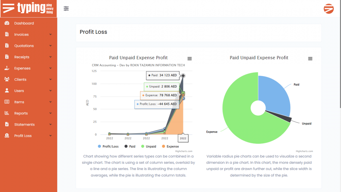The height and width of the screenshot is (192, 341).
Task: Open Statements via its document icon
Action: [x=7, y=124]
